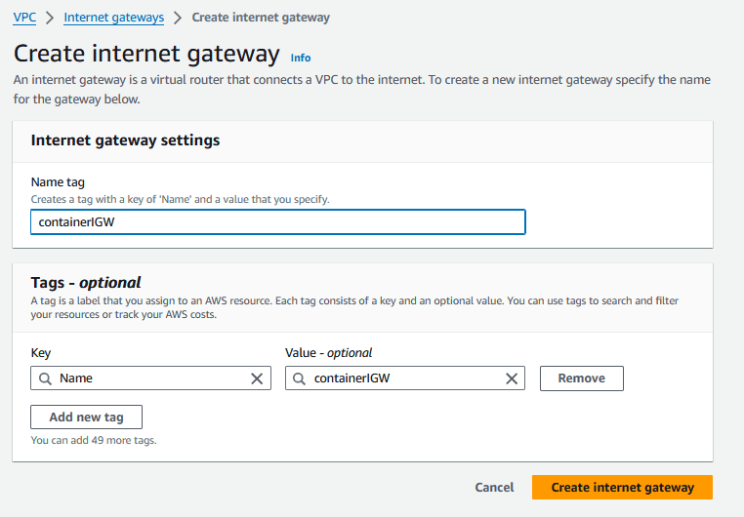The image size is (744, 517).
Task: Click the search icon in Key field
Action: pyautogui.click(x=45, y=378)
